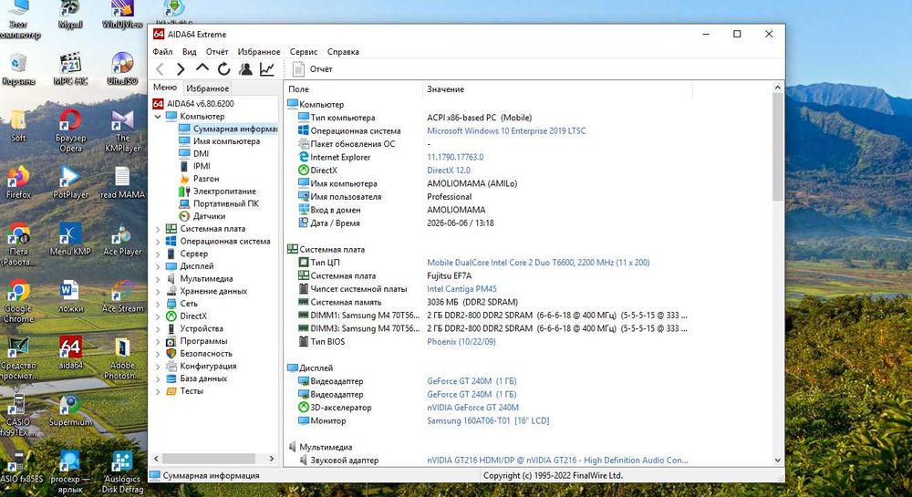Go back with the left arrow toolbar button
This screenshot has width=912, height=497.
point(160,69)
